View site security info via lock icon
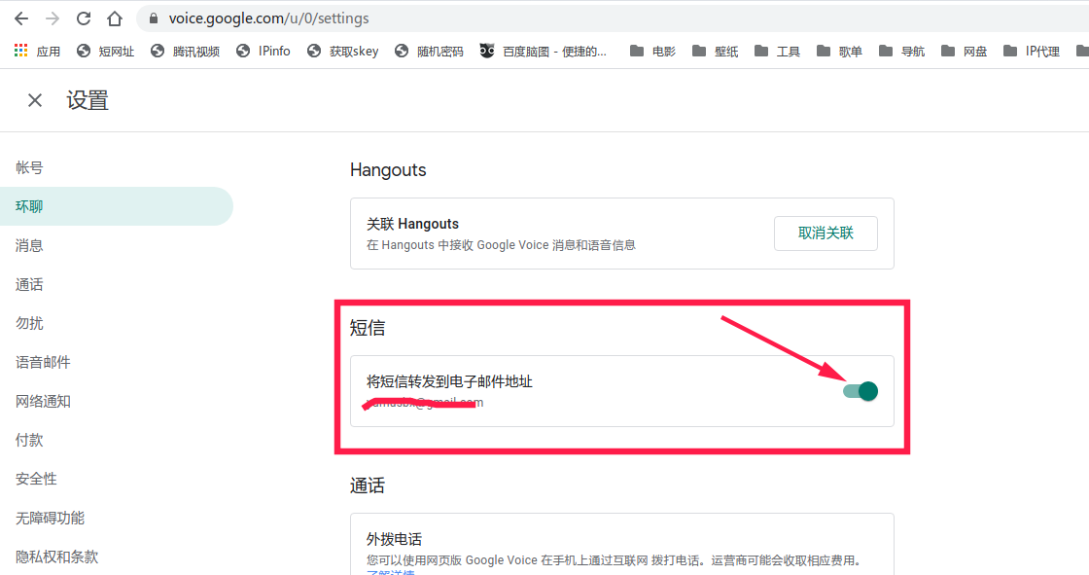Screen dimensions: 1089x575 click(154, 18)
